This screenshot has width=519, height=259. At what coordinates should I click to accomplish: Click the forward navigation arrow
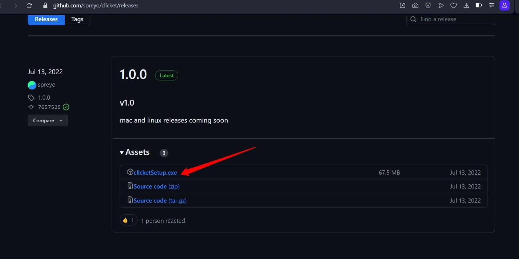(16, 6)
